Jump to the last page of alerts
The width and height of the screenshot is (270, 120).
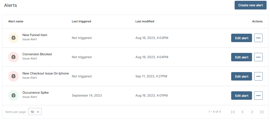262,112
